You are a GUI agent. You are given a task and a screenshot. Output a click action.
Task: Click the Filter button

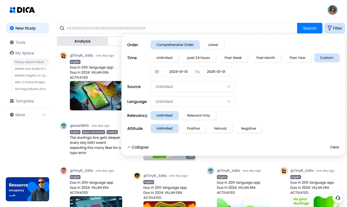335,28
